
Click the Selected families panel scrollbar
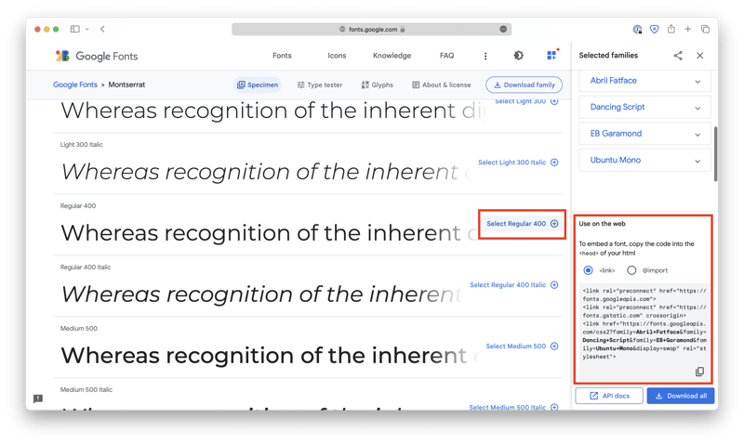[x=715, y=153]
